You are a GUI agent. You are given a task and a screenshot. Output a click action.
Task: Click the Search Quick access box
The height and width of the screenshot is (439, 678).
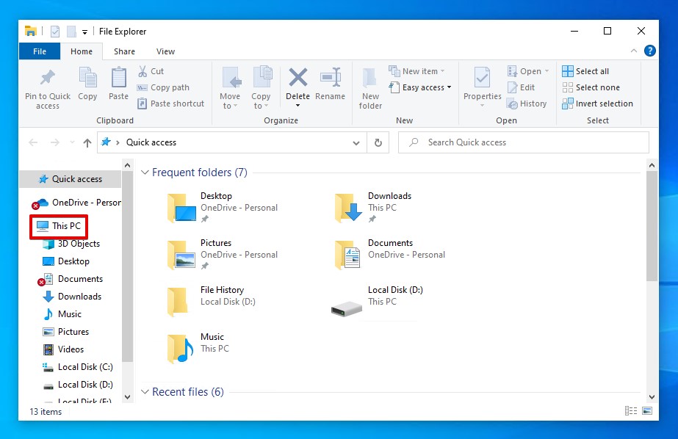tap(524, 142)
